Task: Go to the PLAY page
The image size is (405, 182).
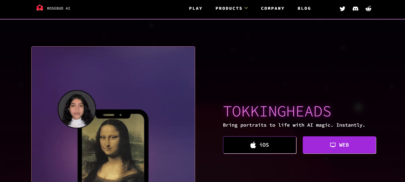Action: pyautogui.click(x=196, y=8)
